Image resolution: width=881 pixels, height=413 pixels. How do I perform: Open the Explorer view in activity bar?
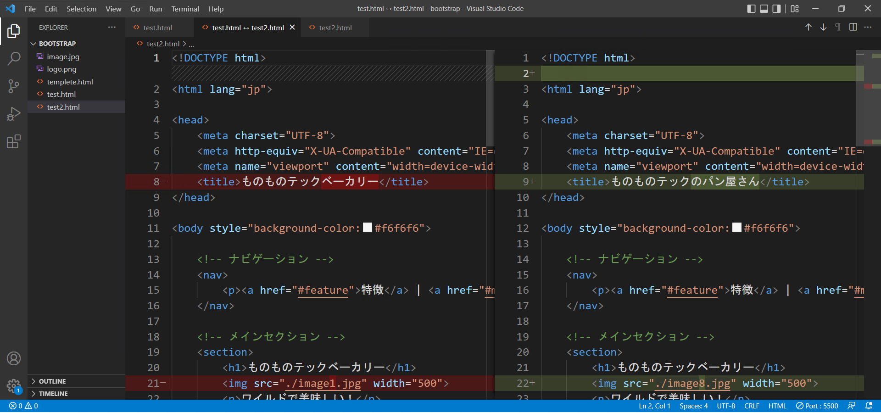click(x=14, y=31)
